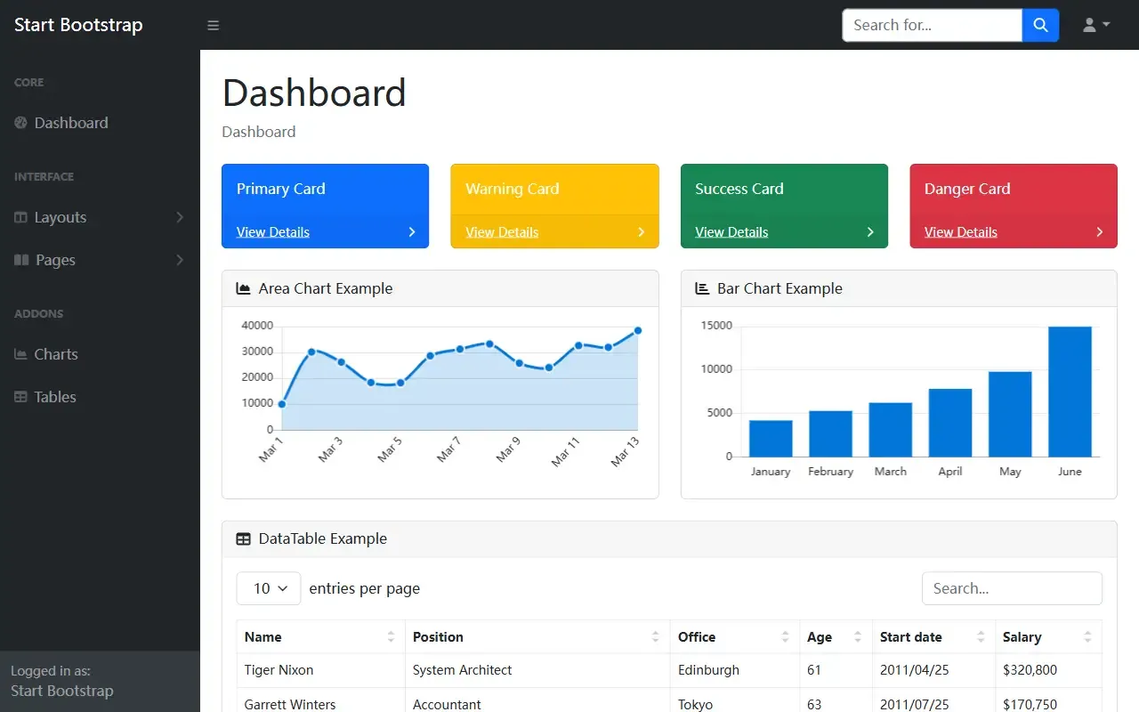Image resolution: width=1139 pixels, height=712 pixels.
Task: Click the $320,800 salary cell
Action: tap(1048, 670)
